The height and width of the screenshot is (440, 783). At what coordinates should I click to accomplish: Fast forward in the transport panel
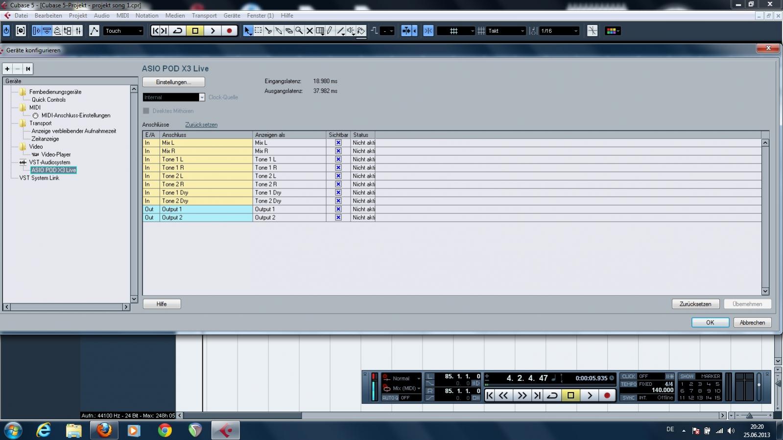tap(522, 395)
